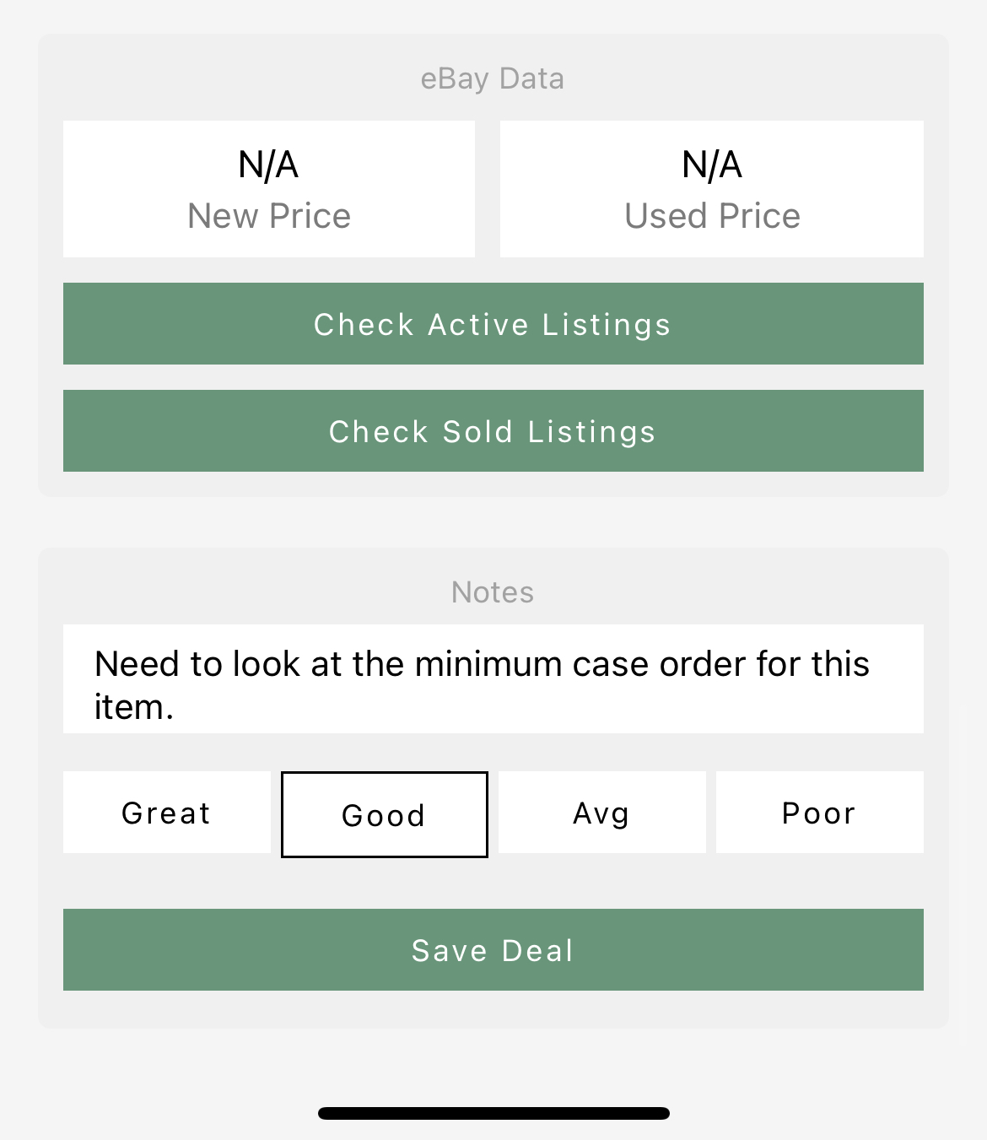Save the current deal entry
Screen dimensions: 987x1140
[x=493, y=950]
